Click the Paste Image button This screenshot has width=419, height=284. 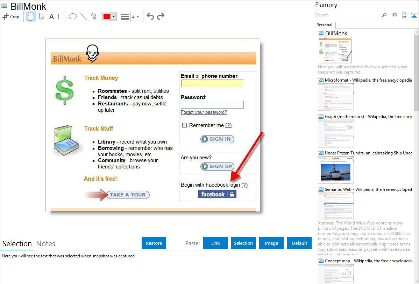[x=271, y=243]
